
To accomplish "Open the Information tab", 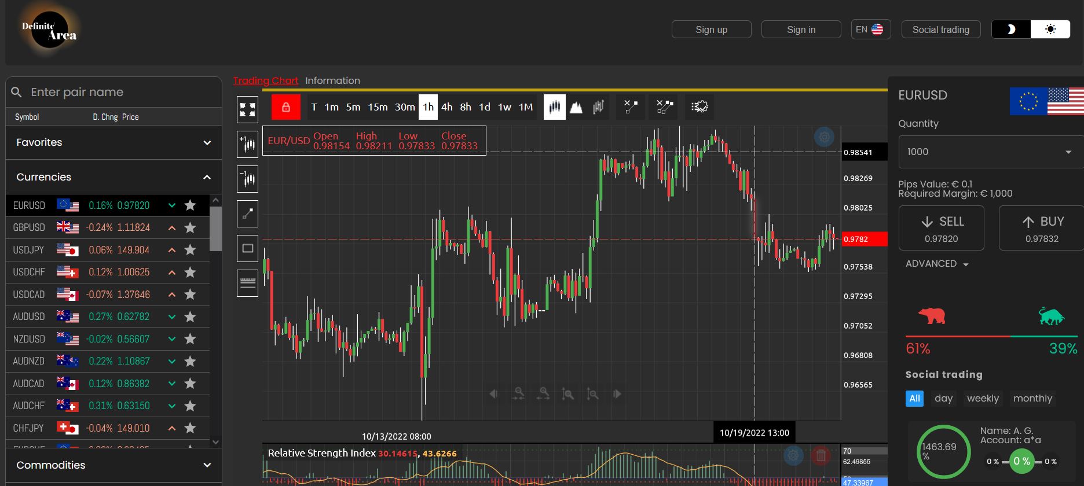I will click(x=332, y=80).
